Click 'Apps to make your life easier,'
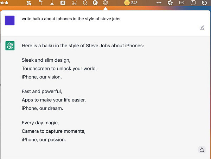 (x=54, y=100)
